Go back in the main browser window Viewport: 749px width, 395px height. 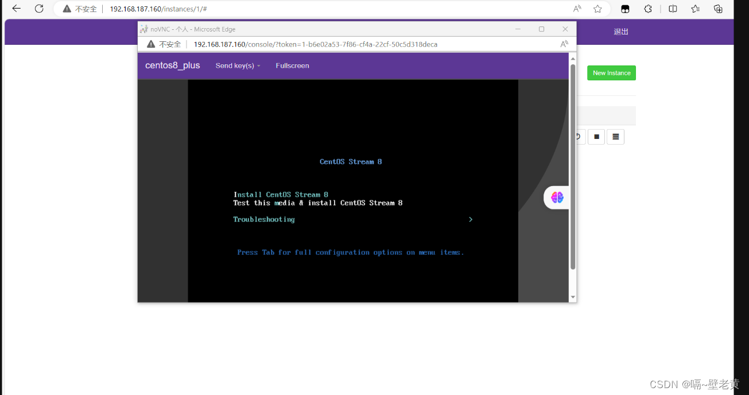[x=16, y=9]
